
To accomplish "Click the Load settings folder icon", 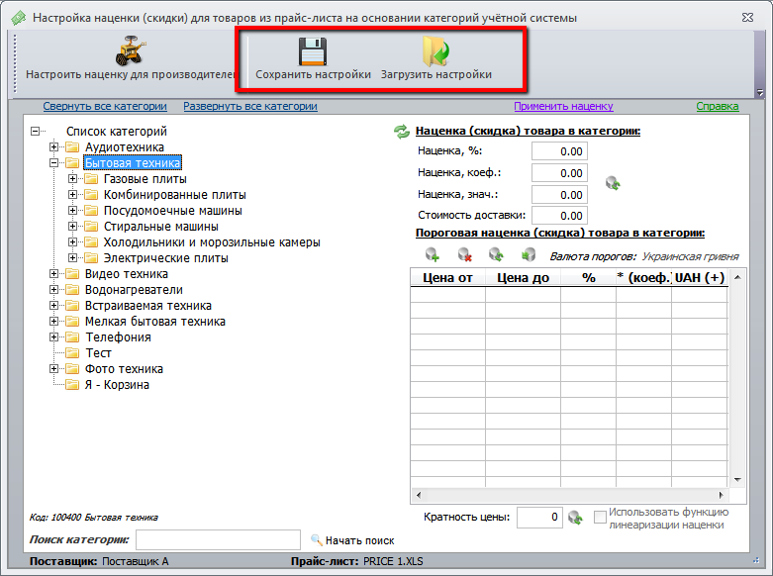I will (x=435, y=51).
